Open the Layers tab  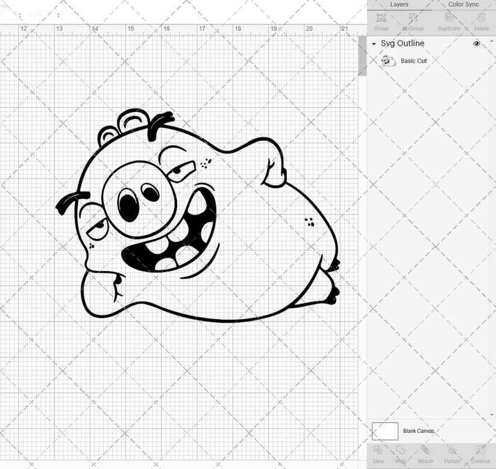pos(399,4)
